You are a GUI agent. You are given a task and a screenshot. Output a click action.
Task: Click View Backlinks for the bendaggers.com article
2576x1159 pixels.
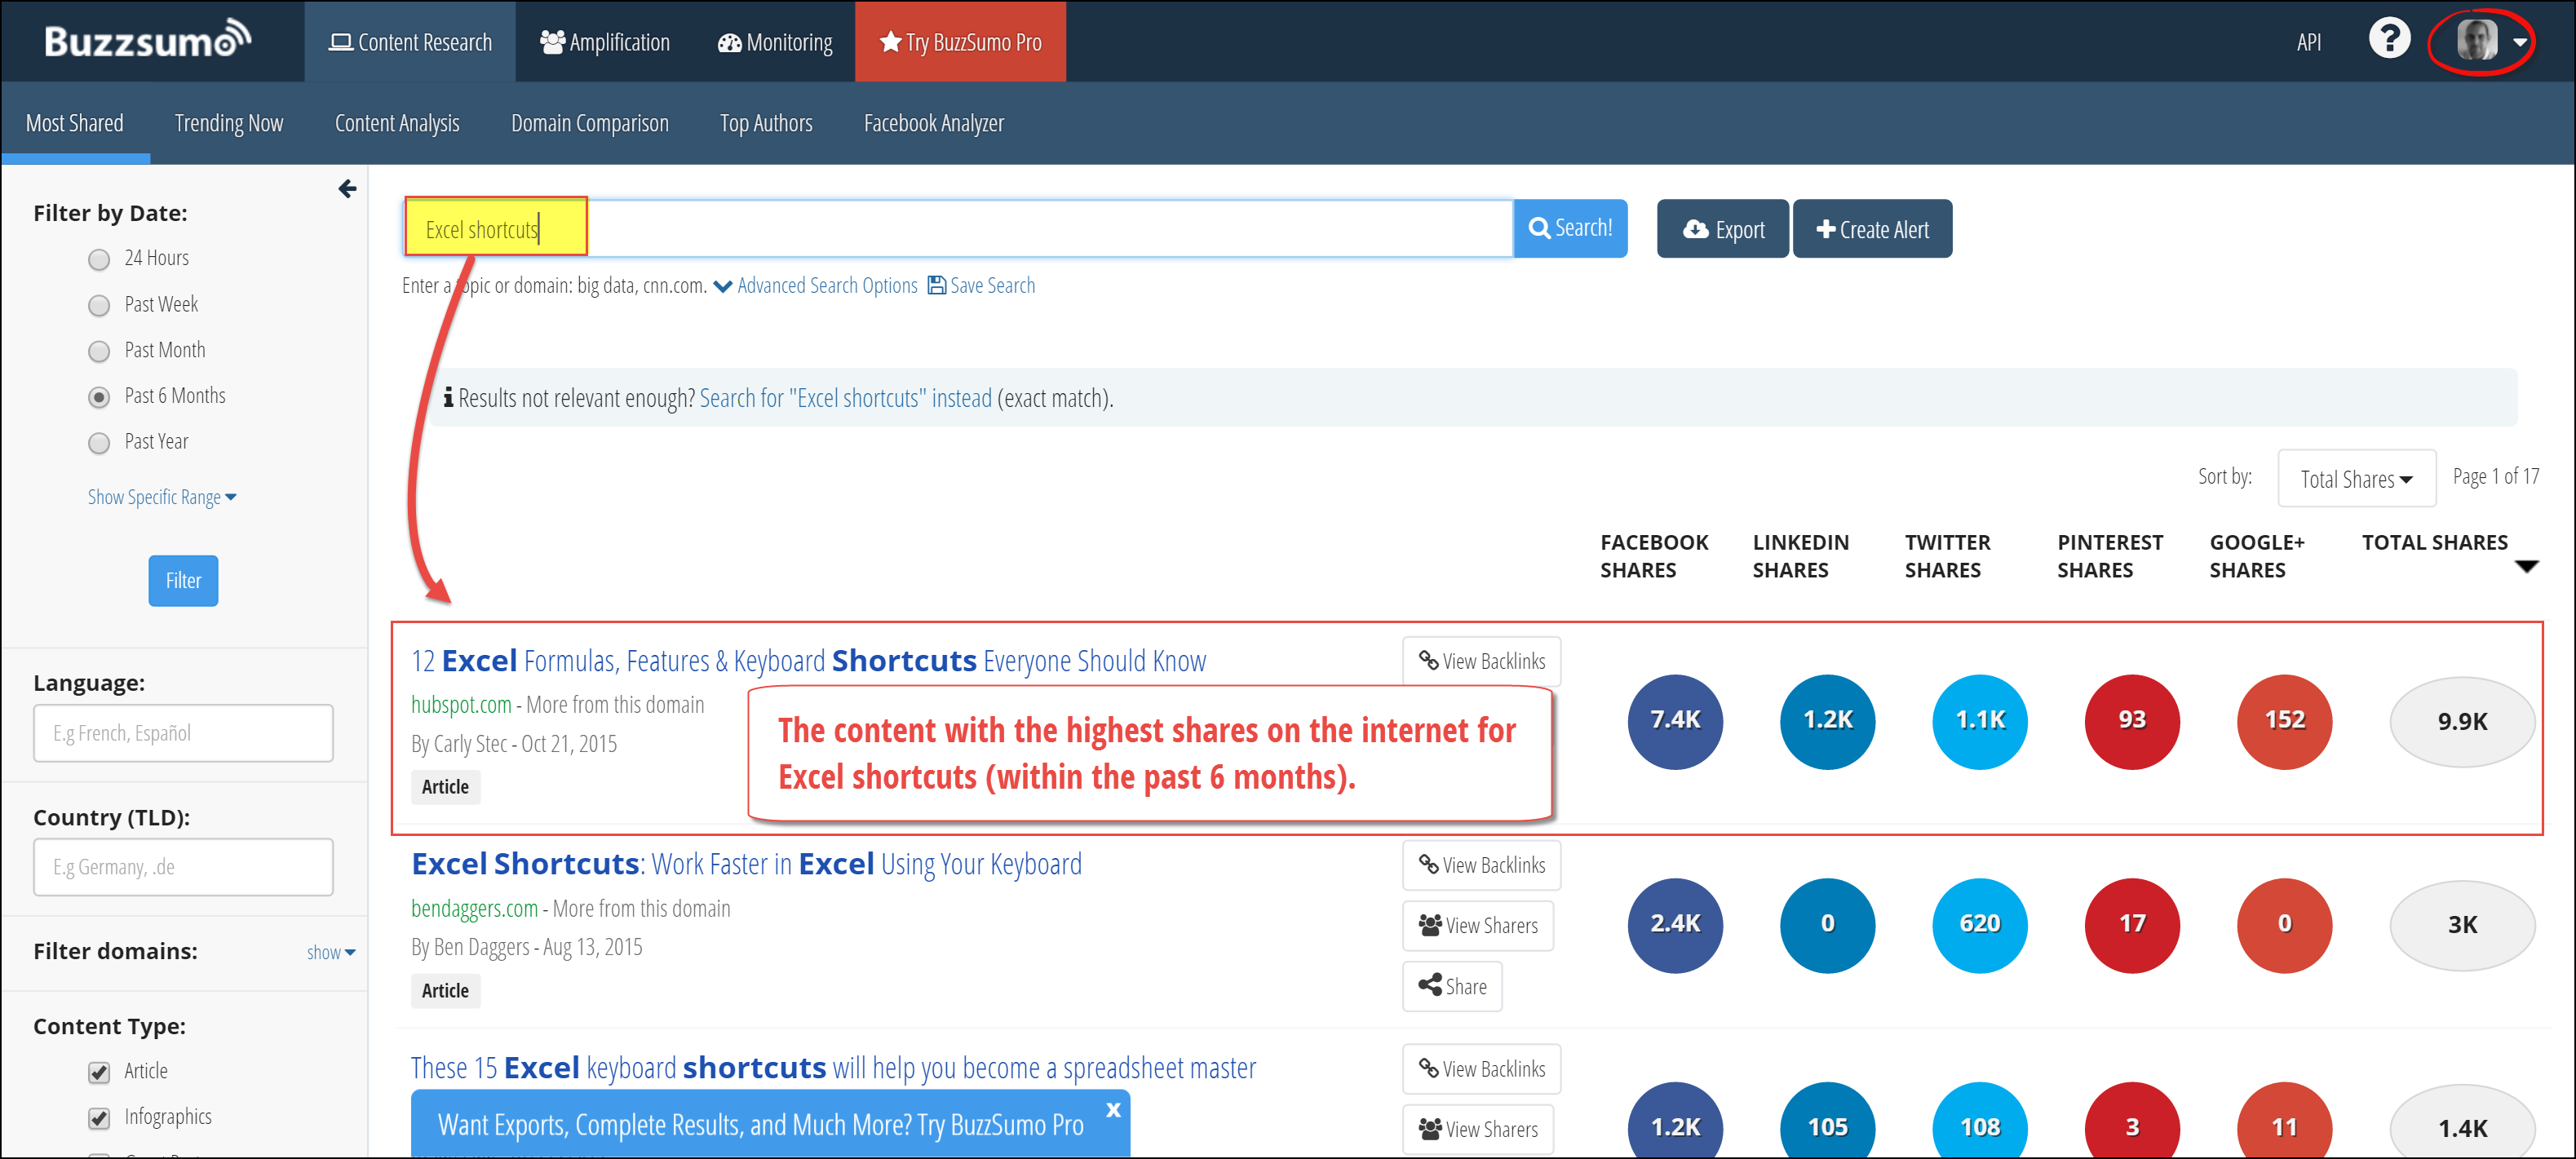(1481, 865)
